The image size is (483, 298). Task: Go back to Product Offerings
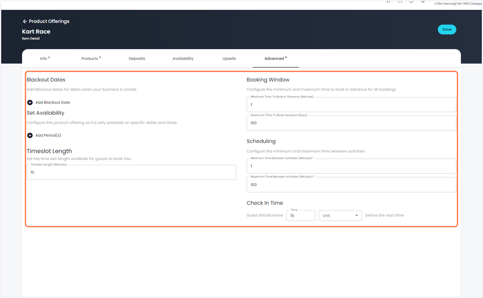46,21
